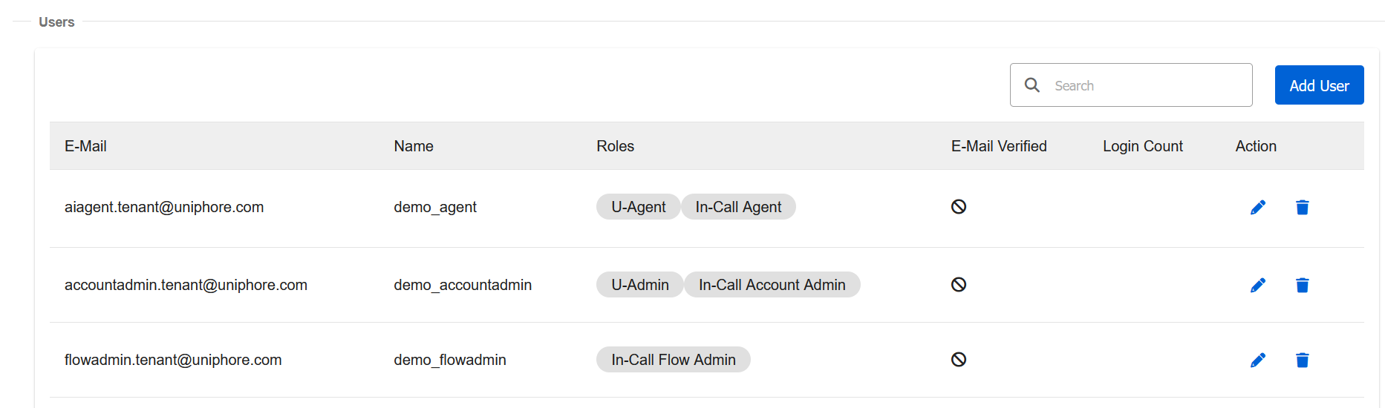Click unverified email icon for aiagent.tenant
Viewport: 1385px width, 408px height.
point(959,206)
